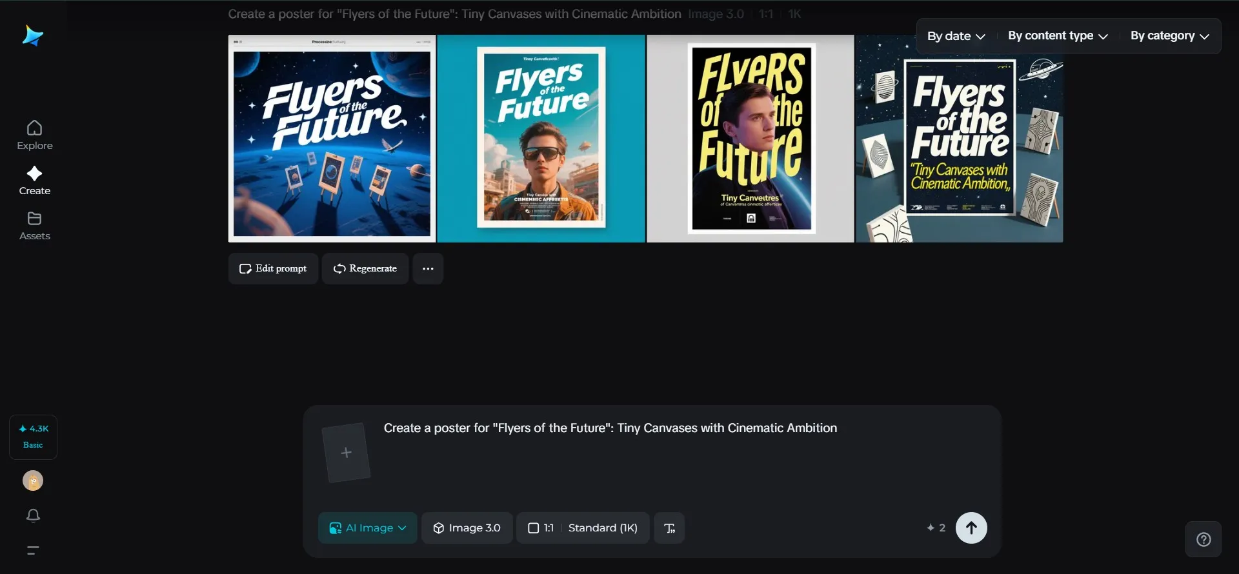1239x574 pixels.
Task: Open the help question mark button
Action: click(1204, 539)
